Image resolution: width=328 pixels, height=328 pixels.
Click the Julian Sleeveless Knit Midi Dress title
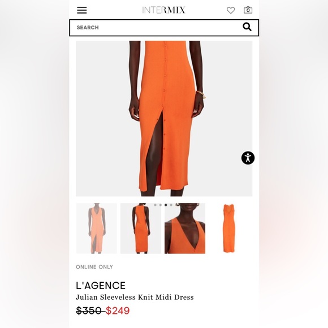[x=135, y=297]
